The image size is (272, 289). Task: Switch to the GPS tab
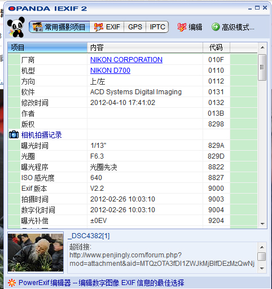coord(135,27)
